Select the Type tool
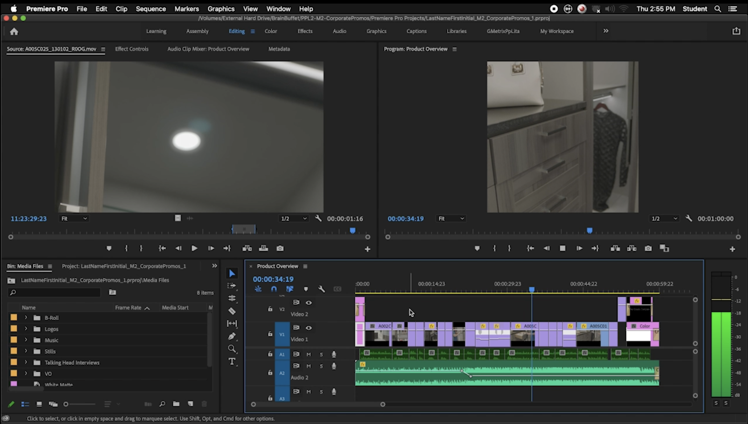The height and width of the screenshot is (424, 748). 232,361
